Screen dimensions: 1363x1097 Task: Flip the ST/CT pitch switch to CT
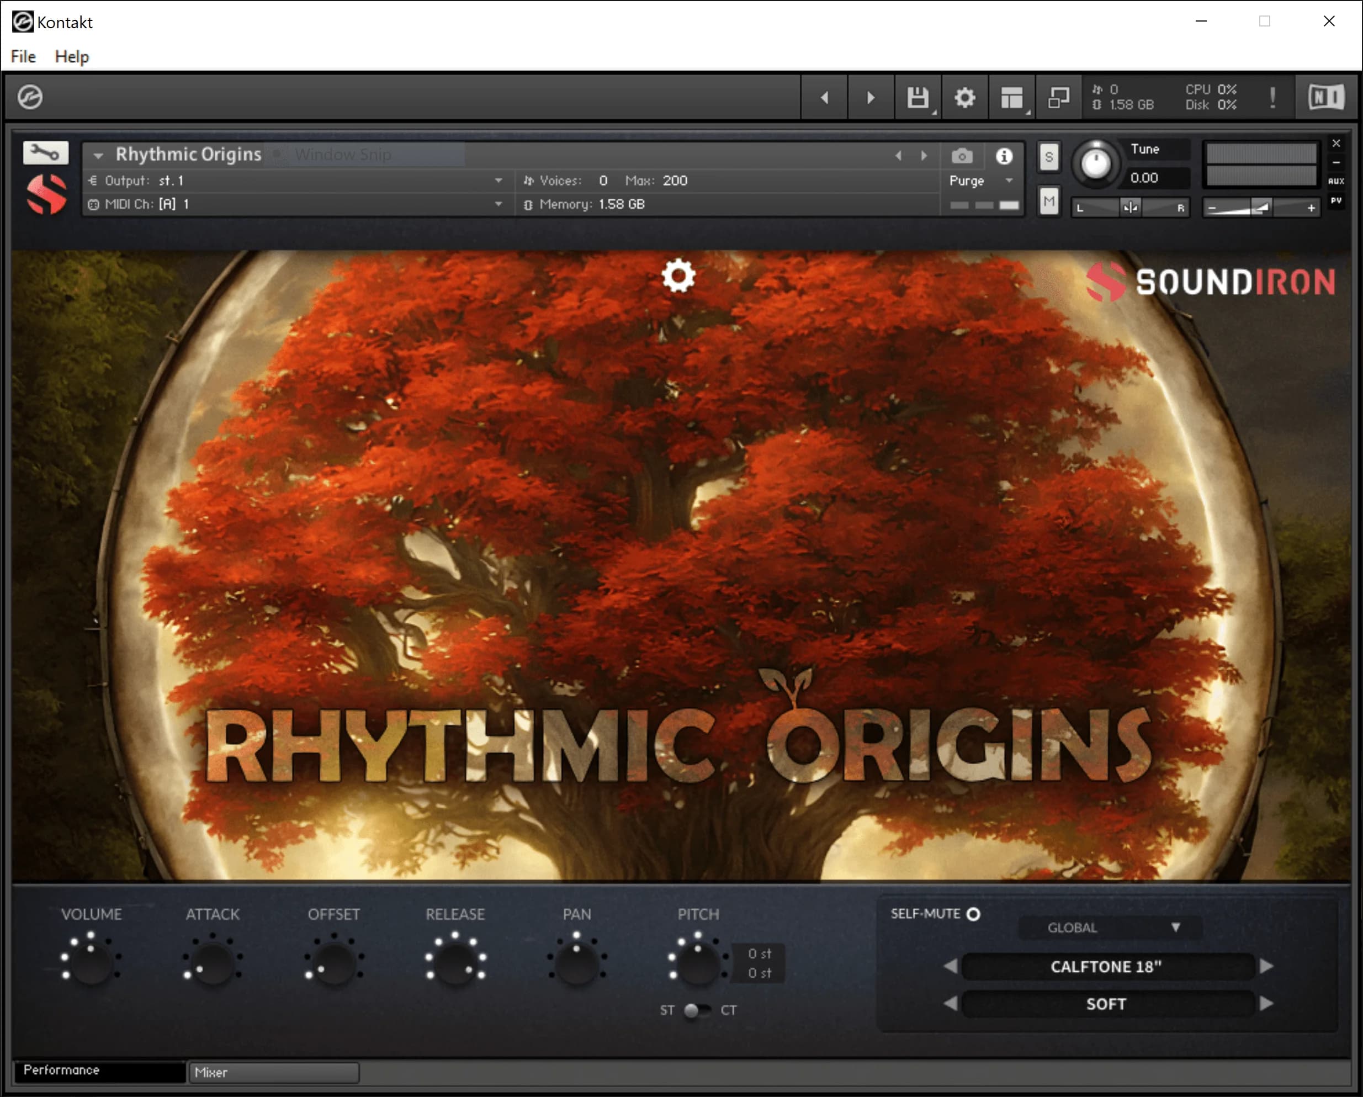[x=698, y=1009]
